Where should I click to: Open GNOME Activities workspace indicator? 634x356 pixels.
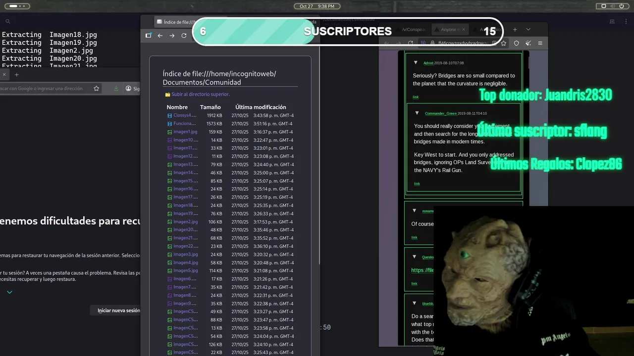[17, 6]
